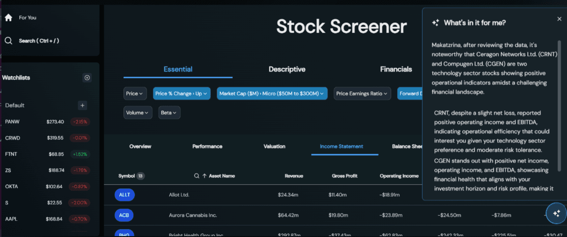The width and height of the screenshot is (567, 237).
Task: Sort by the Asset Name arrow icon
Action: coord(204,176)
